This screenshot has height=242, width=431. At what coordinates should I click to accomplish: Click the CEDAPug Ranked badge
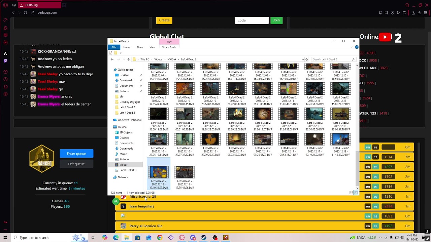point(42,159)
